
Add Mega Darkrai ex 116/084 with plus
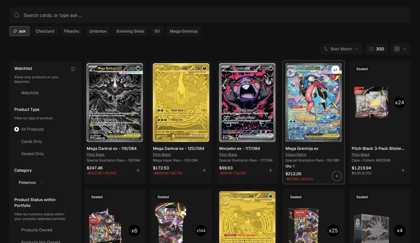pyautogui.click(x=138, y=170)
